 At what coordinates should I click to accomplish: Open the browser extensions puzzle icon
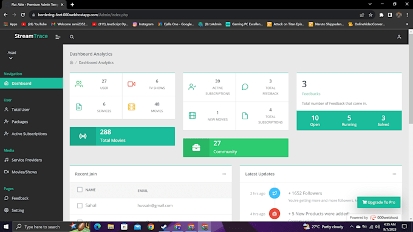pos(381,15)
